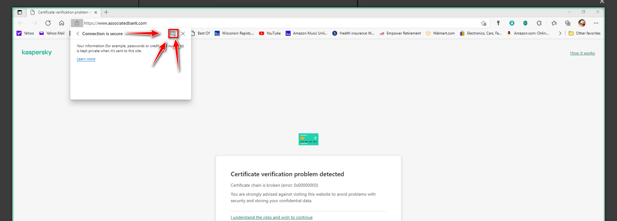Open the Other favorites folder

click(585, 33)
